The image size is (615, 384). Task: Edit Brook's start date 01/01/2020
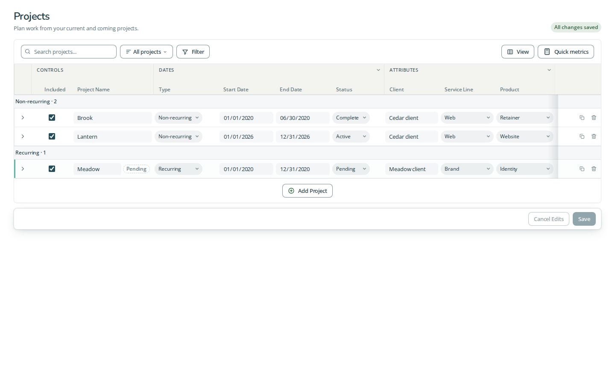tap(246, 118)
